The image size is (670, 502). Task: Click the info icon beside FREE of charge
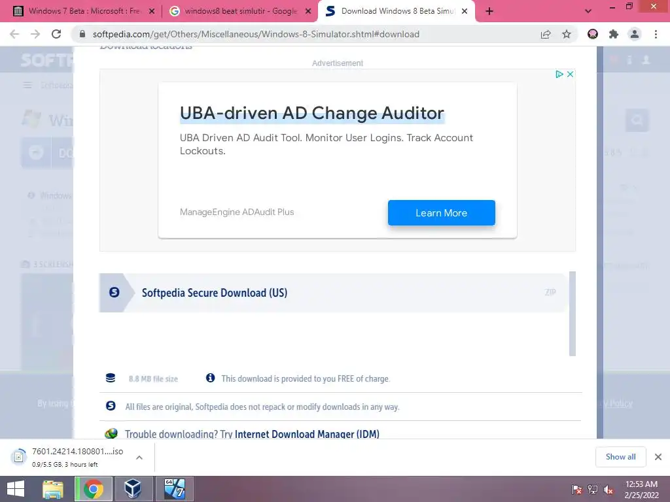tap(210, 378)
